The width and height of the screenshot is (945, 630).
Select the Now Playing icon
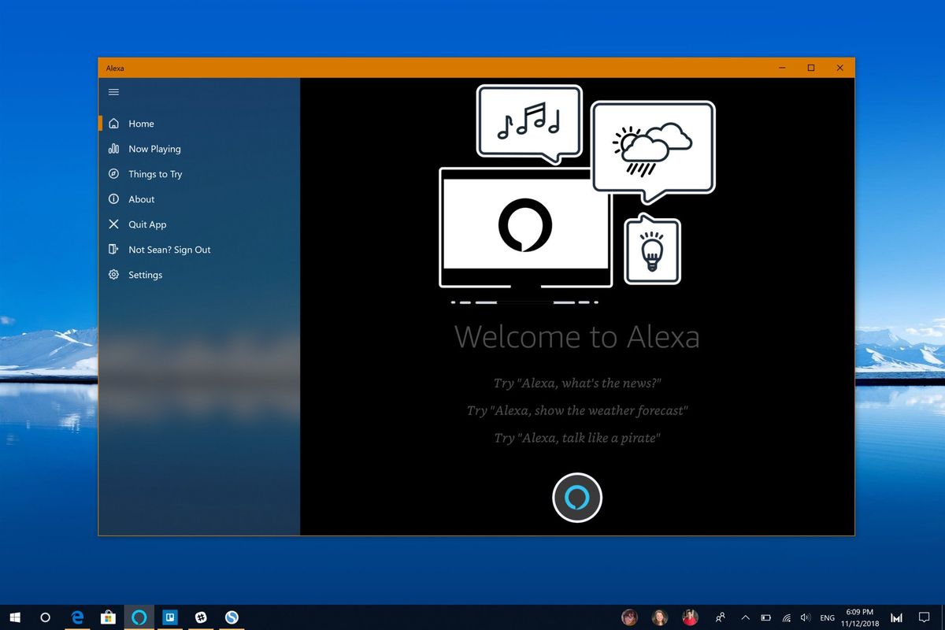(x=113, y=148)
